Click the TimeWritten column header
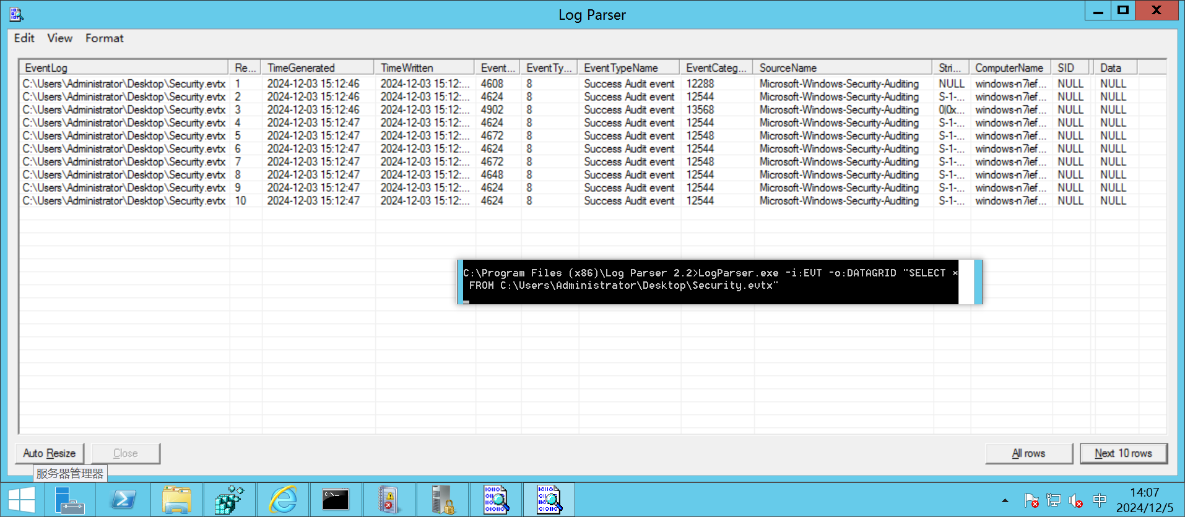 coord(425,67)
